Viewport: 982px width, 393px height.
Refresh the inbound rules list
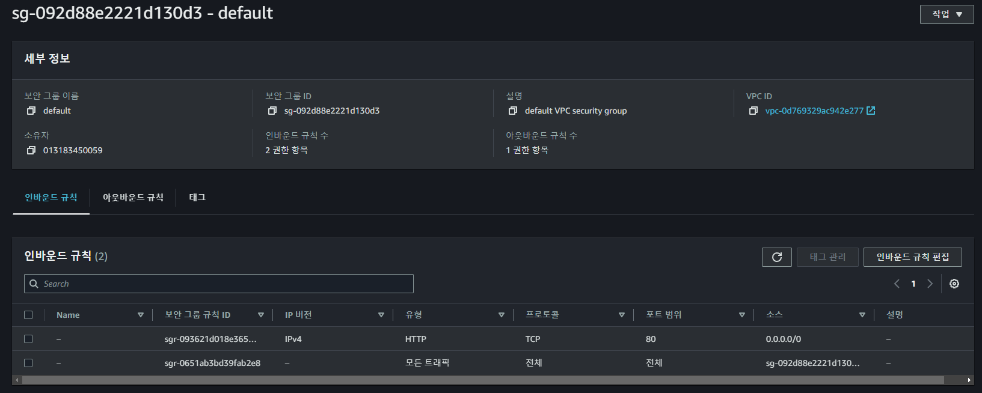777,257
